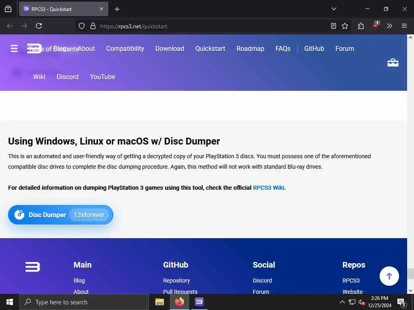
Task: Click the Disc Dumper disc icon
Action: pyautogui.click(x=19, y=215)
